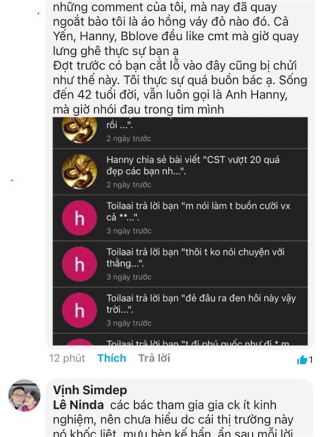Image resolution: width=327 pixels, height=437 pixels.
Task: Tap the topmost golden dragon avatar
Action: pos(80,130)
